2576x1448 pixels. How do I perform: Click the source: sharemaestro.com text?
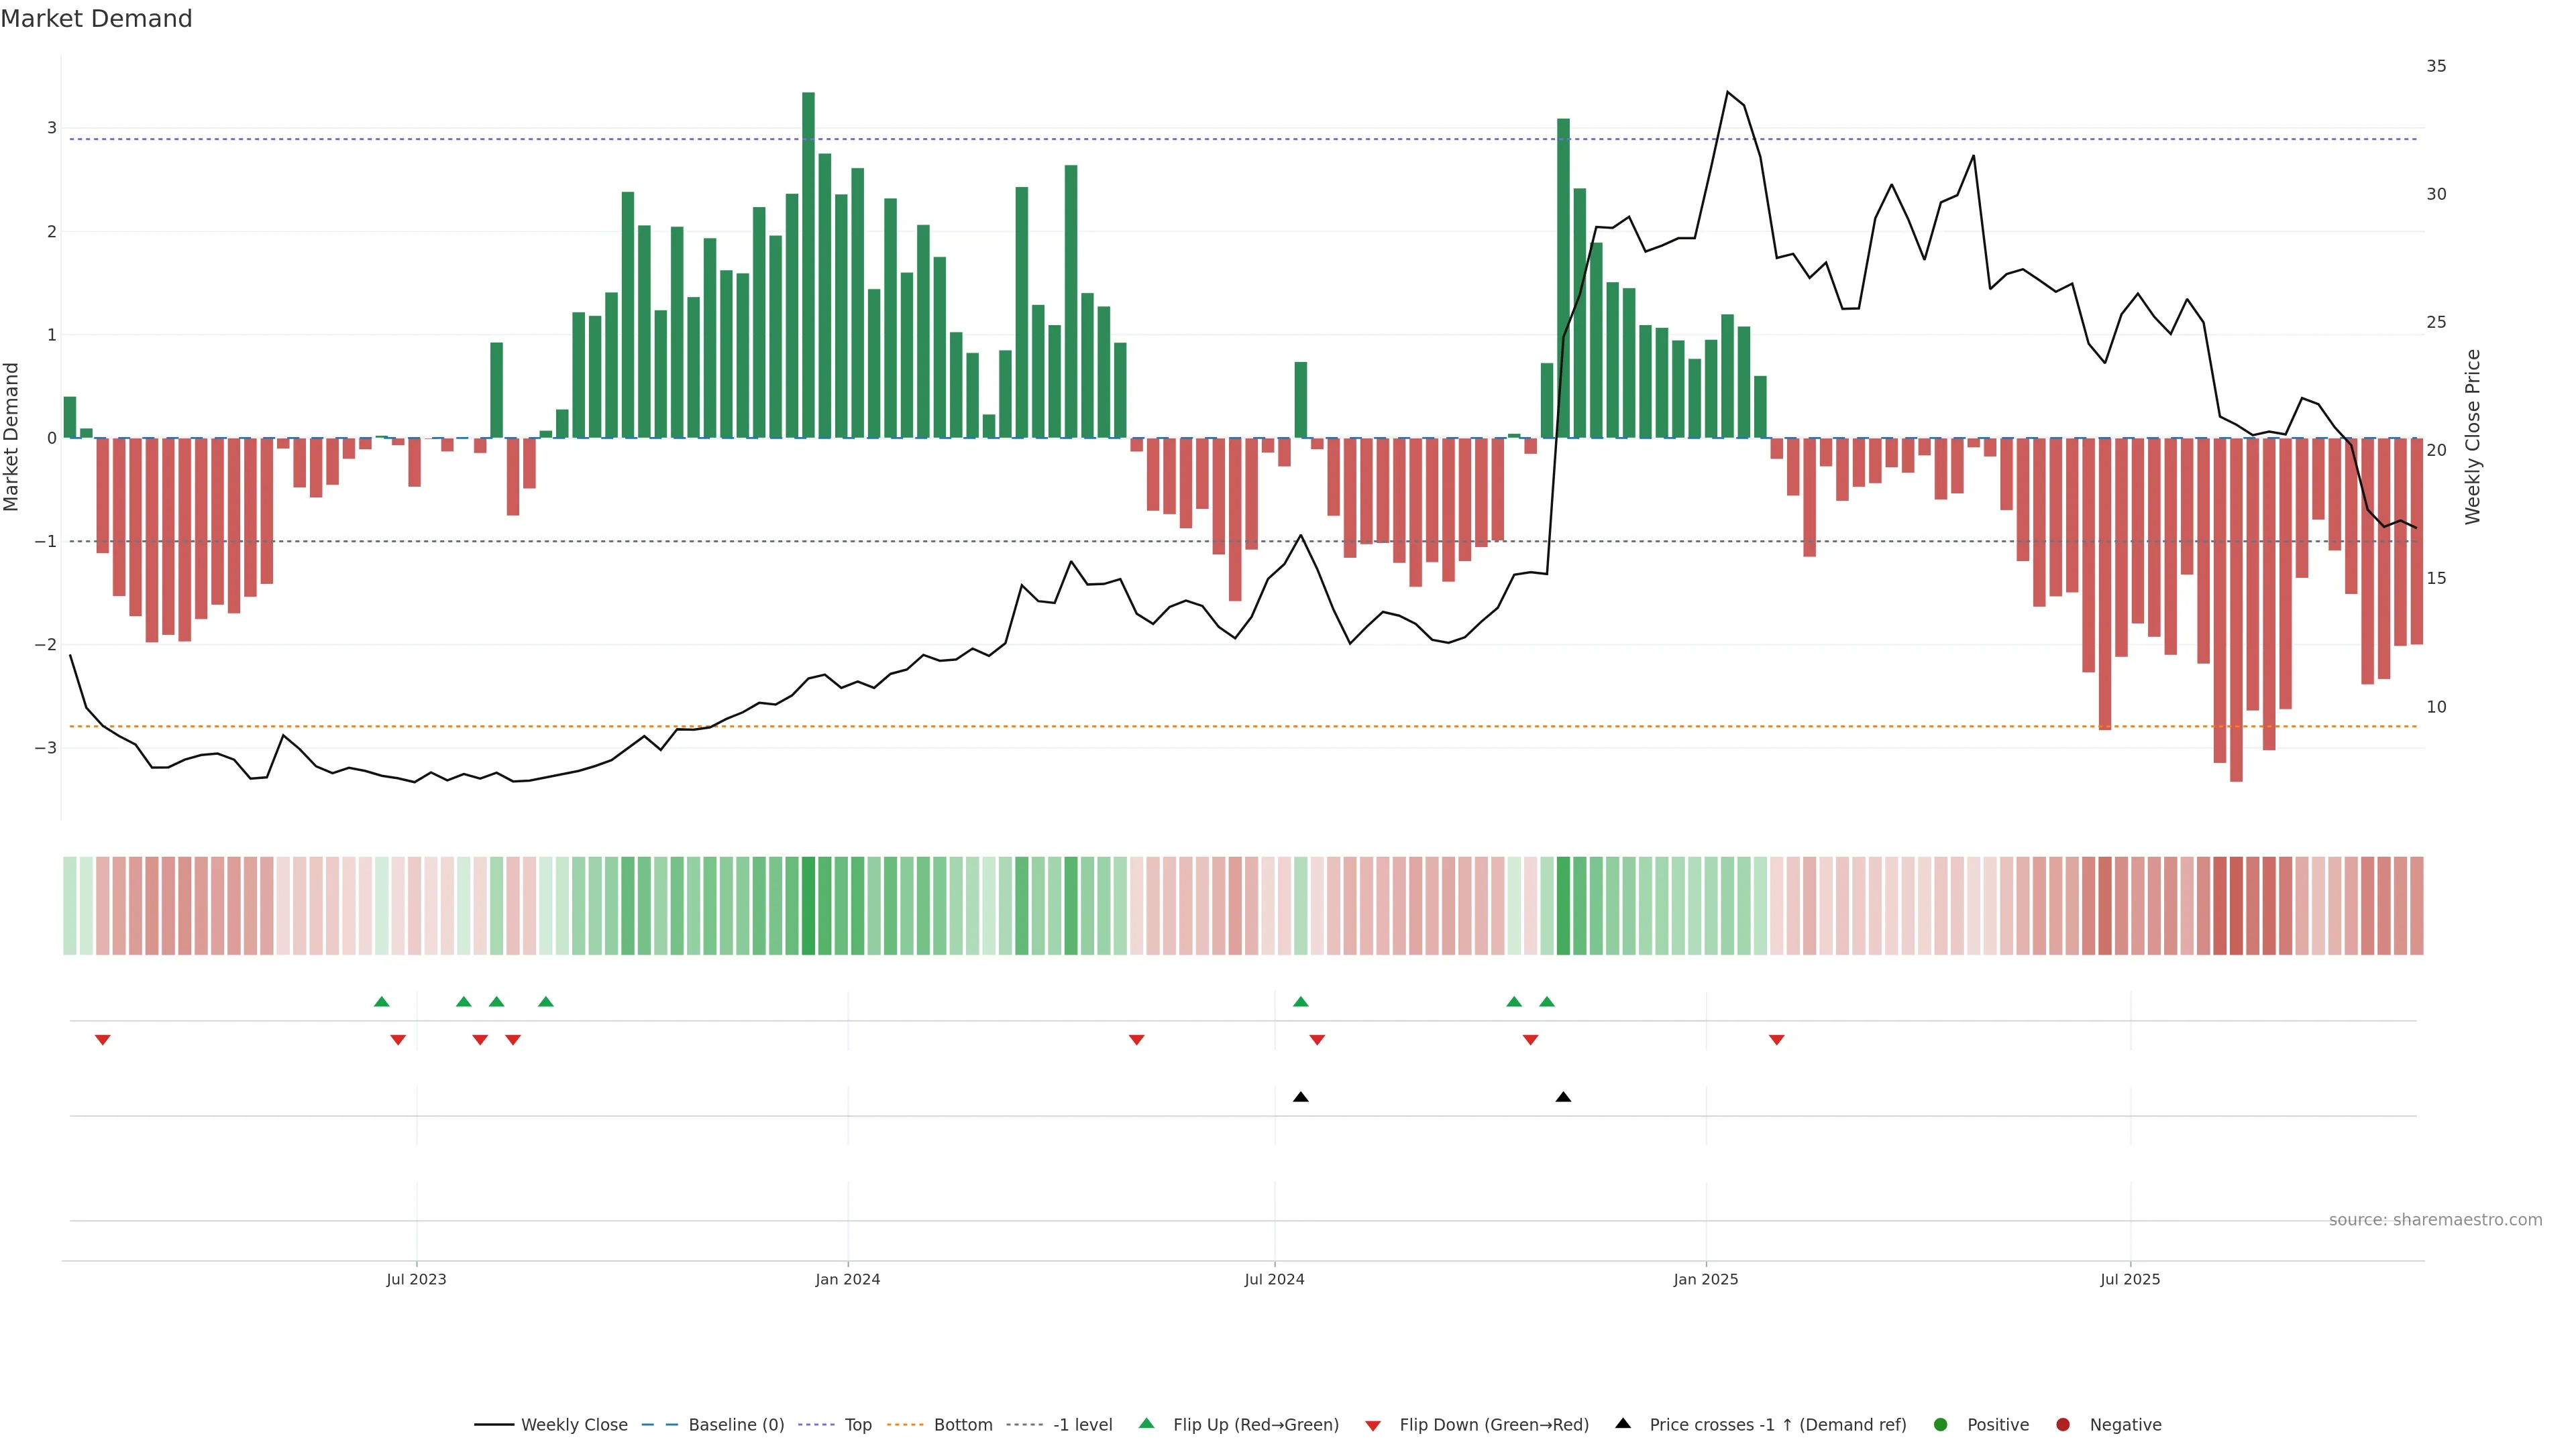click(2435, 1220)
